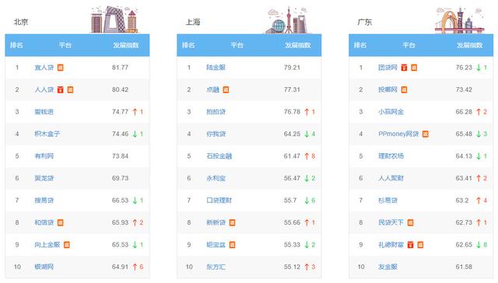
Task: Click the green down arrow in 积木盒子 row
Action: 135,135
